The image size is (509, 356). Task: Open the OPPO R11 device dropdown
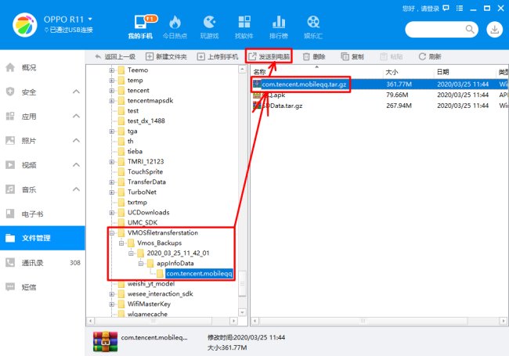click(x=89, y=17)
